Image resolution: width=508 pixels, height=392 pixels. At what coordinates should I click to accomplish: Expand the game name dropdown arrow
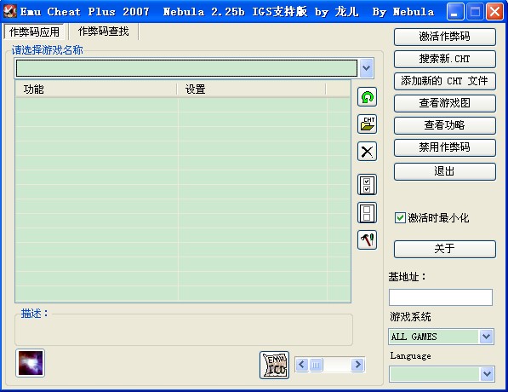(x=366, y=68)
